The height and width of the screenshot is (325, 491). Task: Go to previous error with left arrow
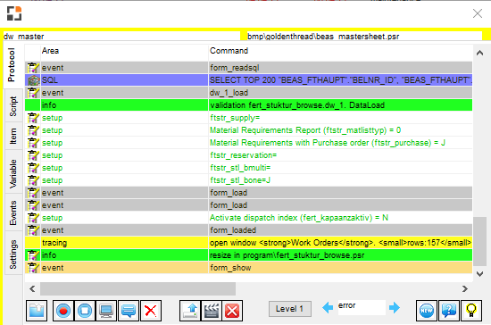point(328,307)
